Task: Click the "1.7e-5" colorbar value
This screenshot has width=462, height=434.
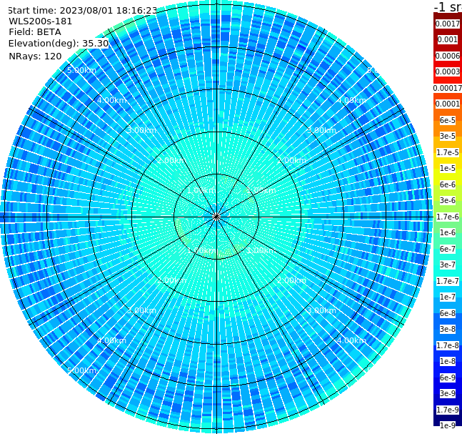Action: click(448, 152)
